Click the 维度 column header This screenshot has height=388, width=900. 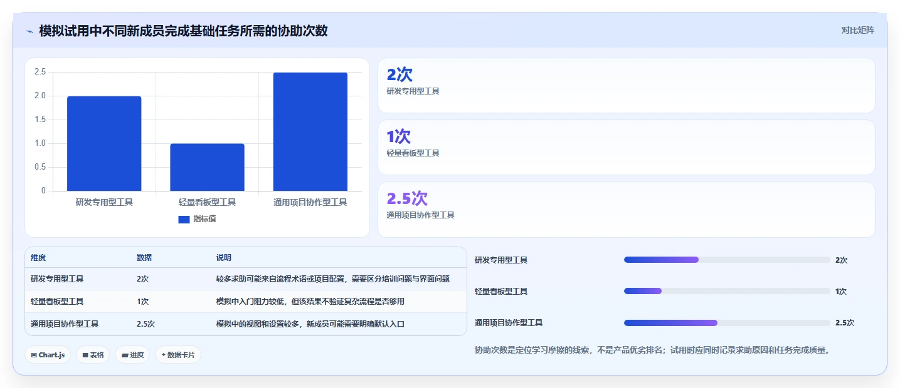tap(38, 258)
